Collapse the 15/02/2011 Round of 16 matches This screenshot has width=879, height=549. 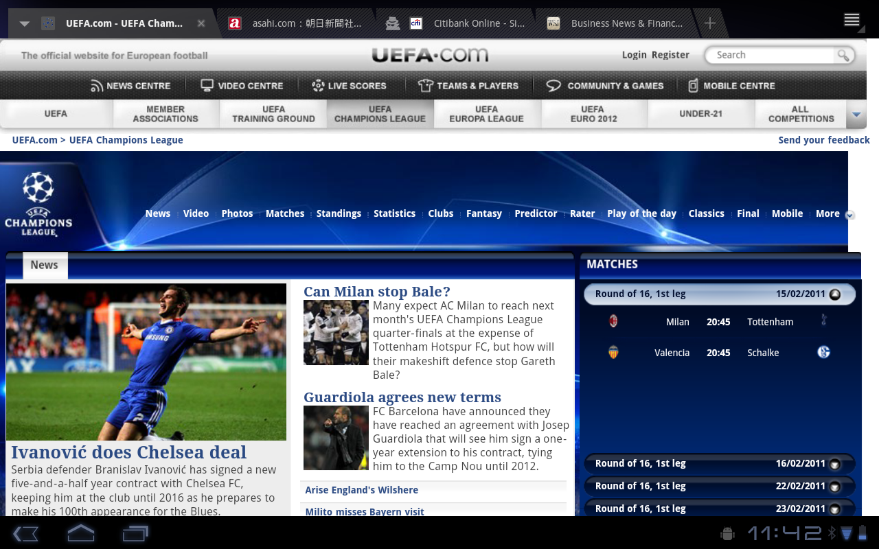[834, 294]
